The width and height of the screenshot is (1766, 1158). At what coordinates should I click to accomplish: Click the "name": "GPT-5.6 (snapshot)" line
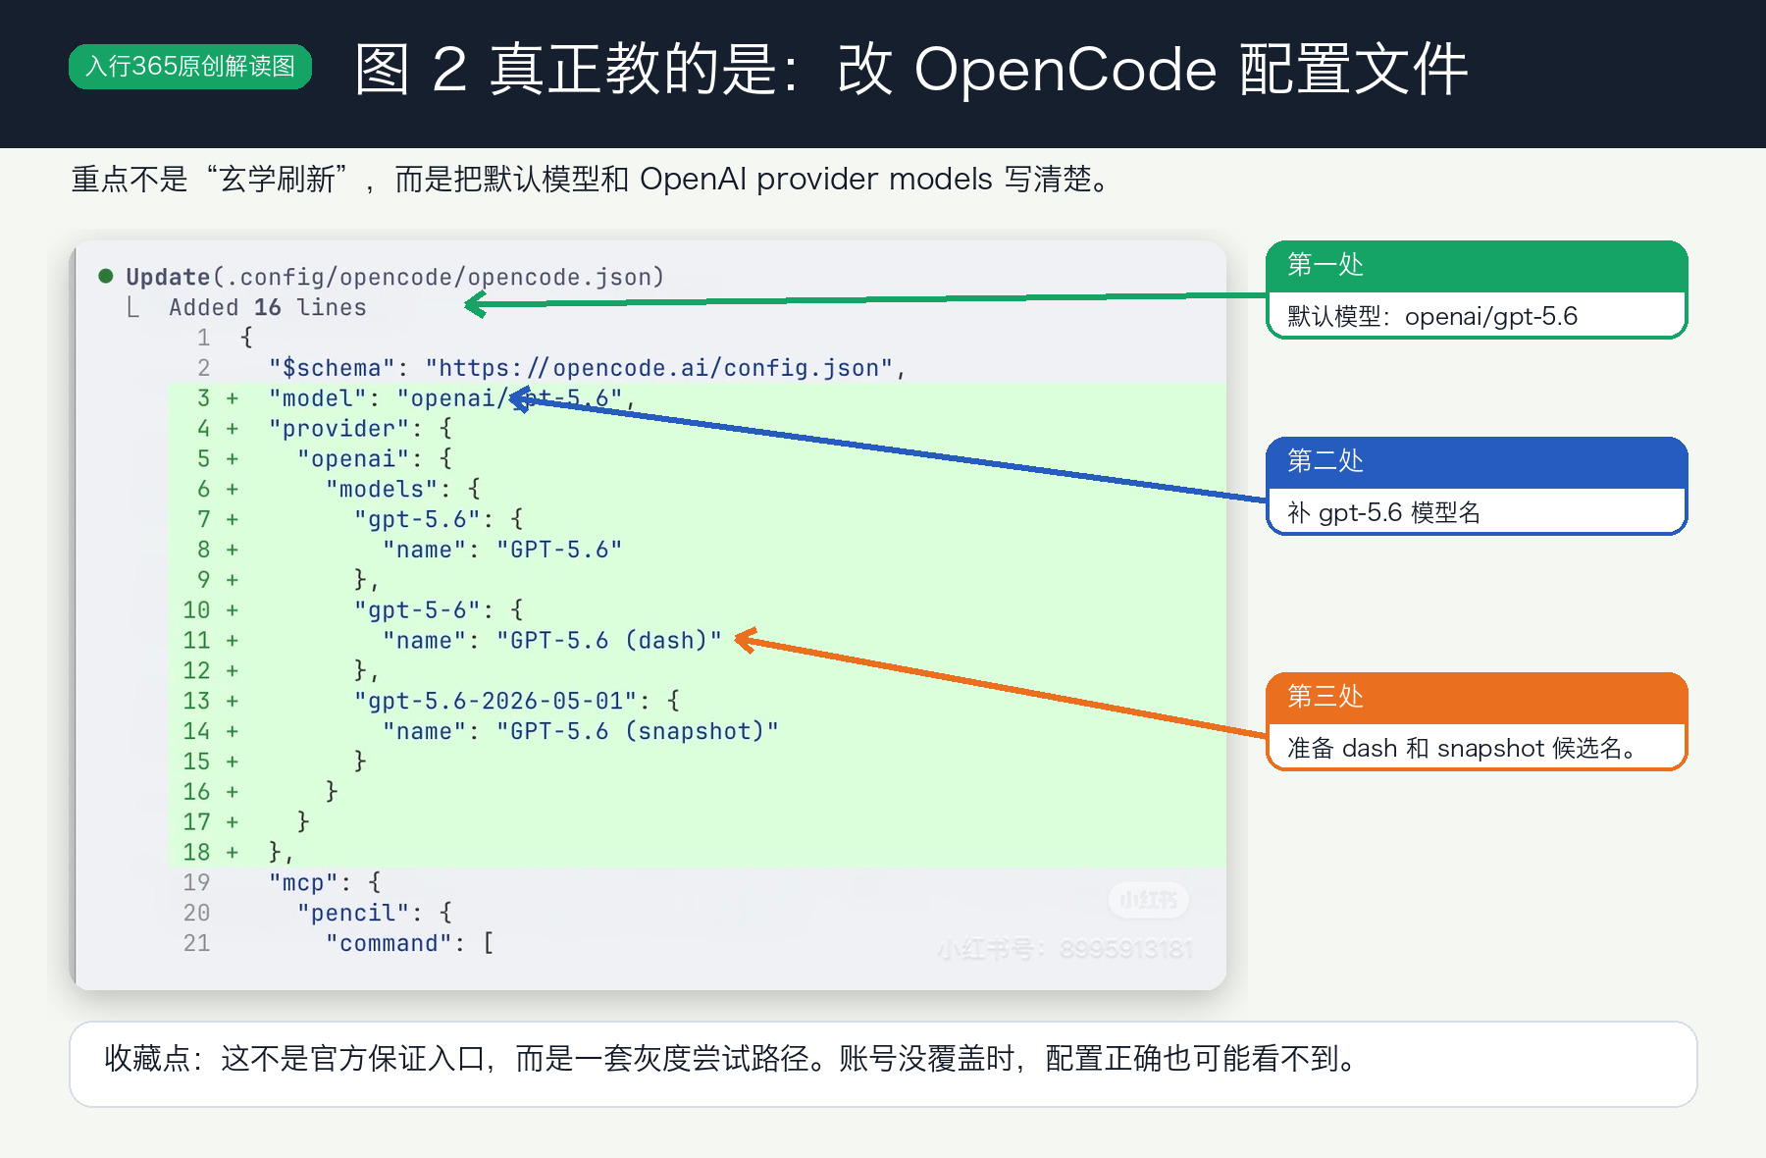coord(581,732)
